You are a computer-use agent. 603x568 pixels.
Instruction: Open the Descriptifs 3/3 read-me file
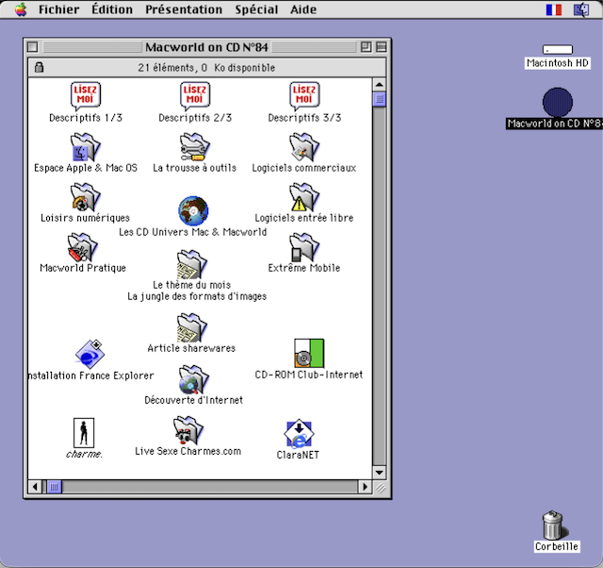[x=304, y=95]
